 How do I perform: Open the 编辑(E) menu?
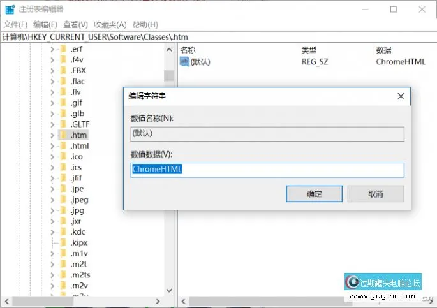[x=45, y=24]
